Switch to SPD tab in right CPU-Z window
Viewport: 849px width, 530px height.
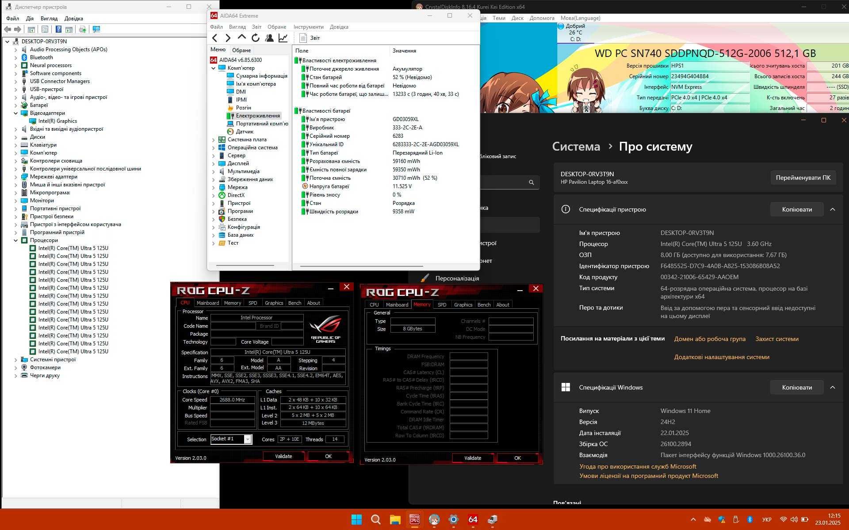point(442,305)
